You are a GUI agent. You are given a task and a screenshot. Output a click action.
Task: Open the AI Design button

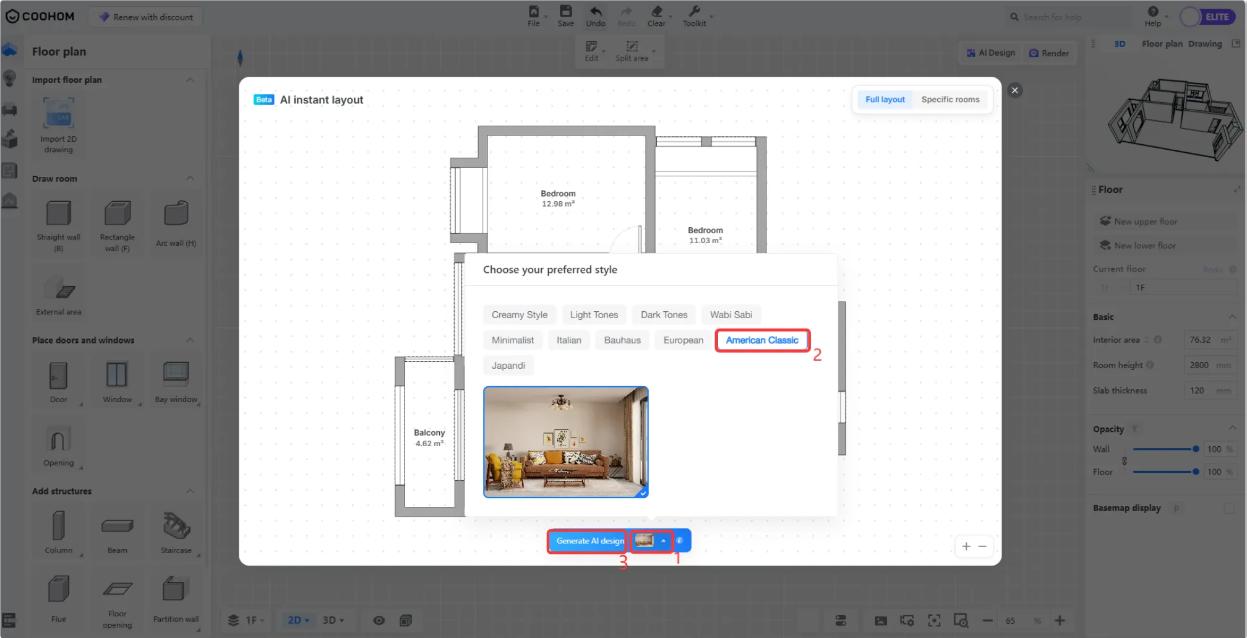[991, 53]
